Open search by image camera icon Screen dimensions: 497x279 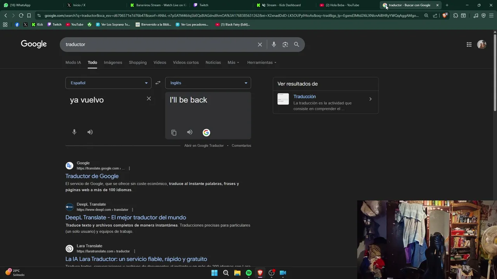[x=285, y=45]
